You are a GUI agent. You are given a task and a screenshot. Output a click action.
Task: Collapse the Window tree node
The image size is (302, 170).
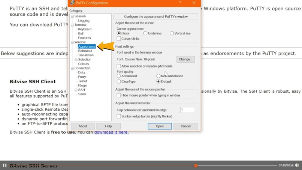tap(72, 42)
